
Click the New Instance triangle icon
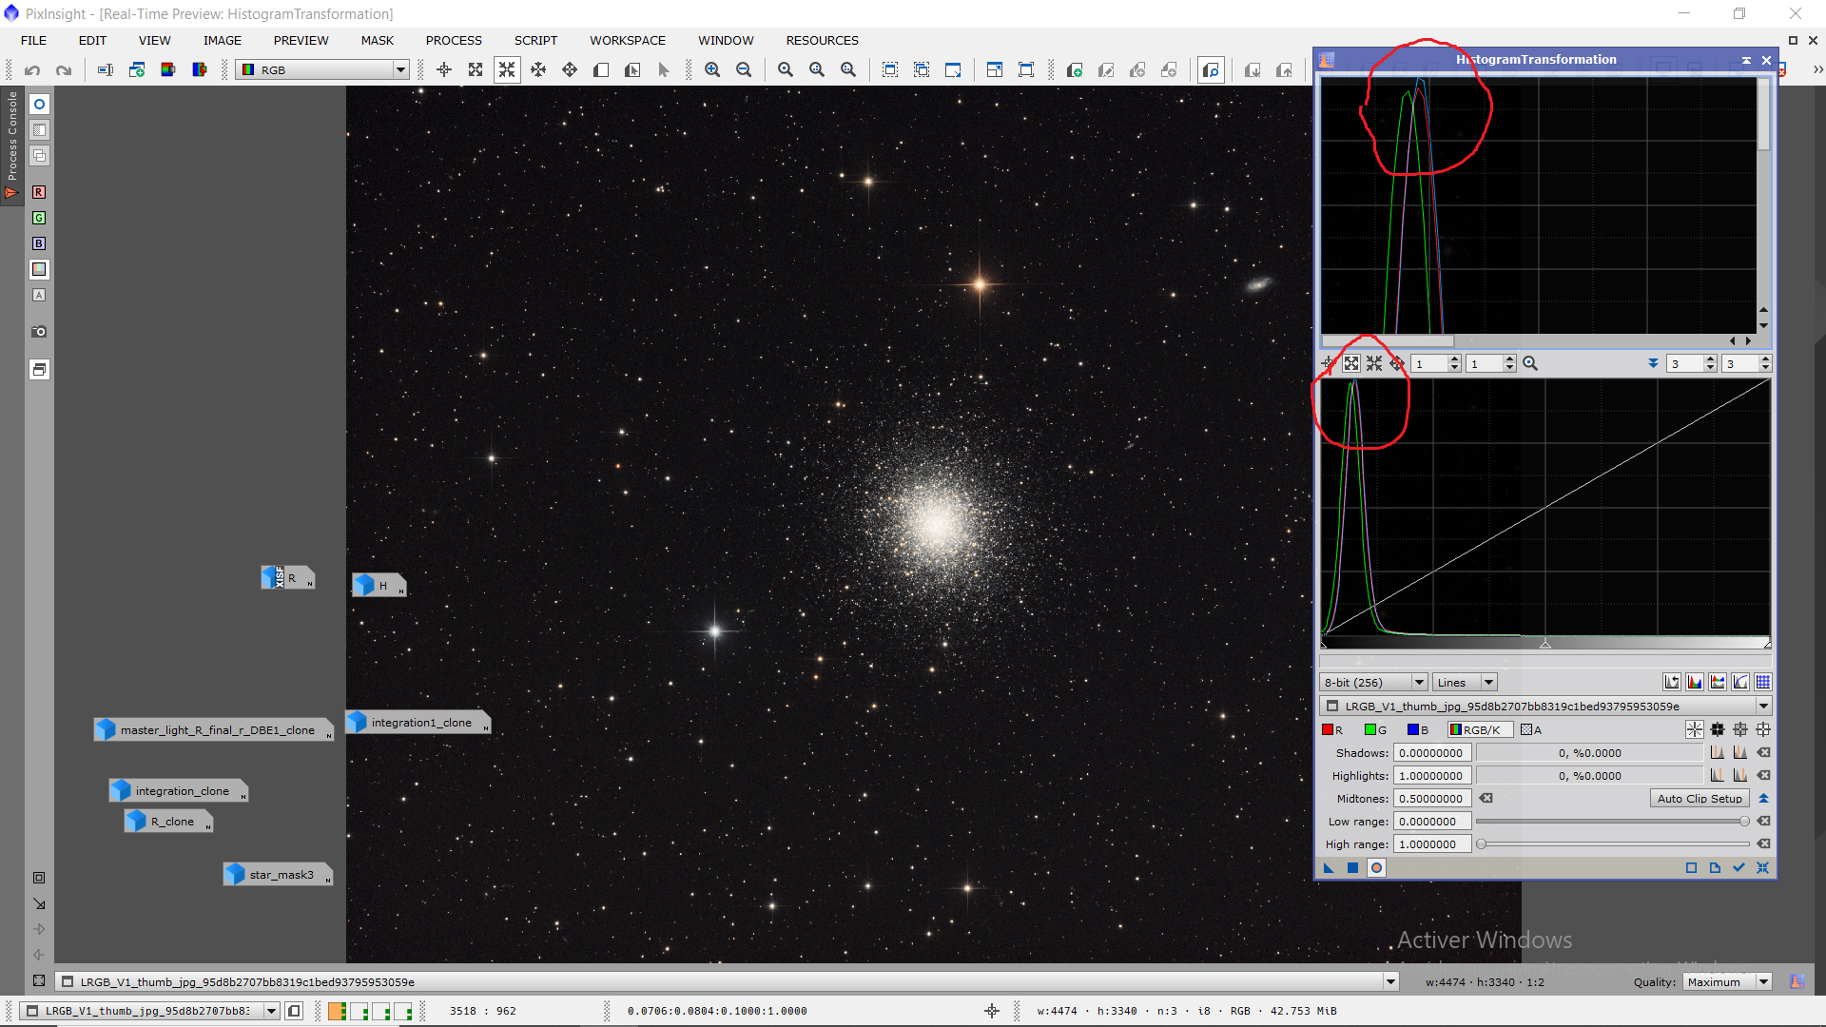(x=1329, y=867)
